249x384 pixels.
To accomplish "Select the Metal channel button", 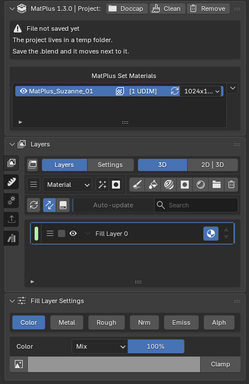I will 67,322.
